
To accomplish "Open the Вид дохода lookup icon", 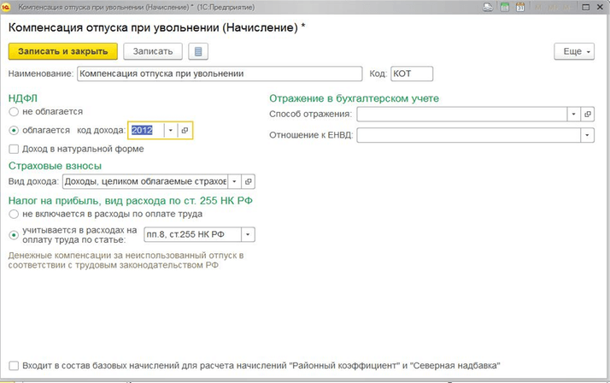I will coord(248,181).
